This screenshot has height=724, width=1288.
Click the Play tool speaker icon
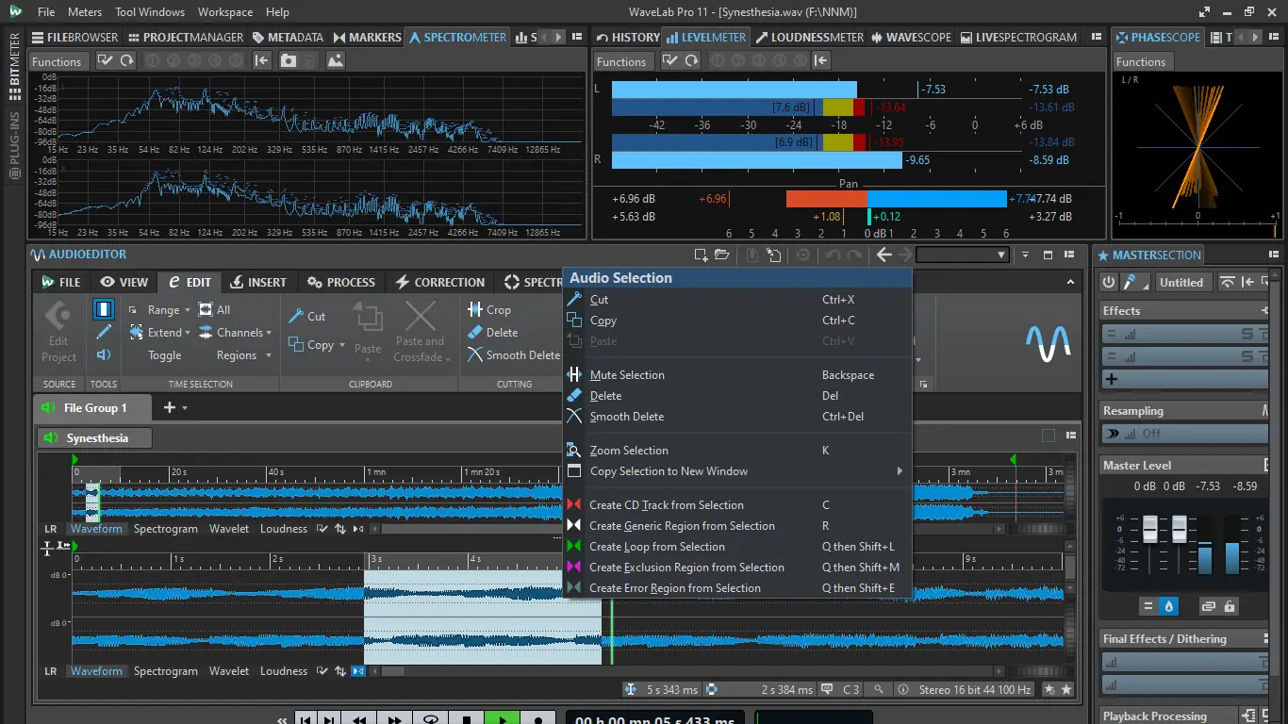point(104,355)
